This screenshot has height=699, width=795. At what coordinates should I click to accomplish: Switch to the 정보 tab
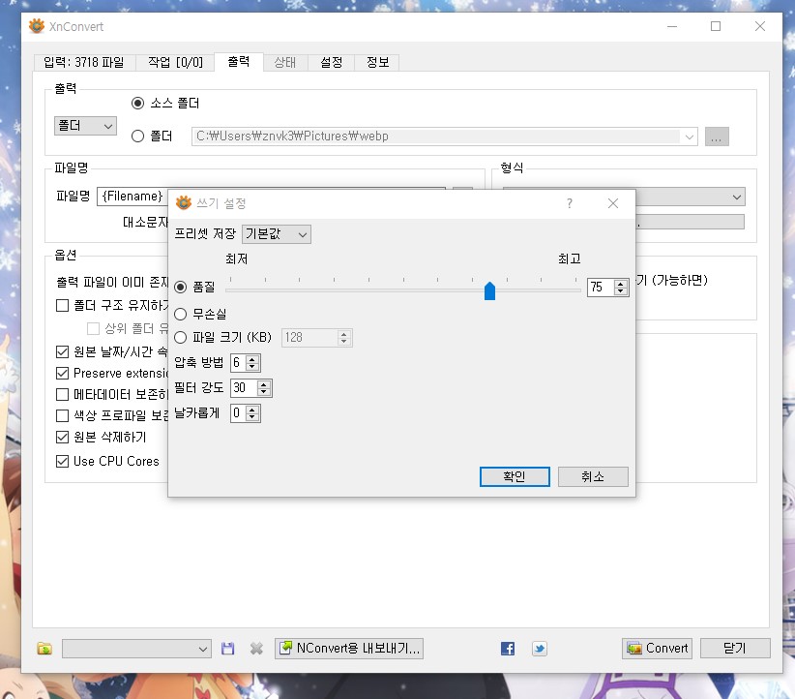point(377,62)
